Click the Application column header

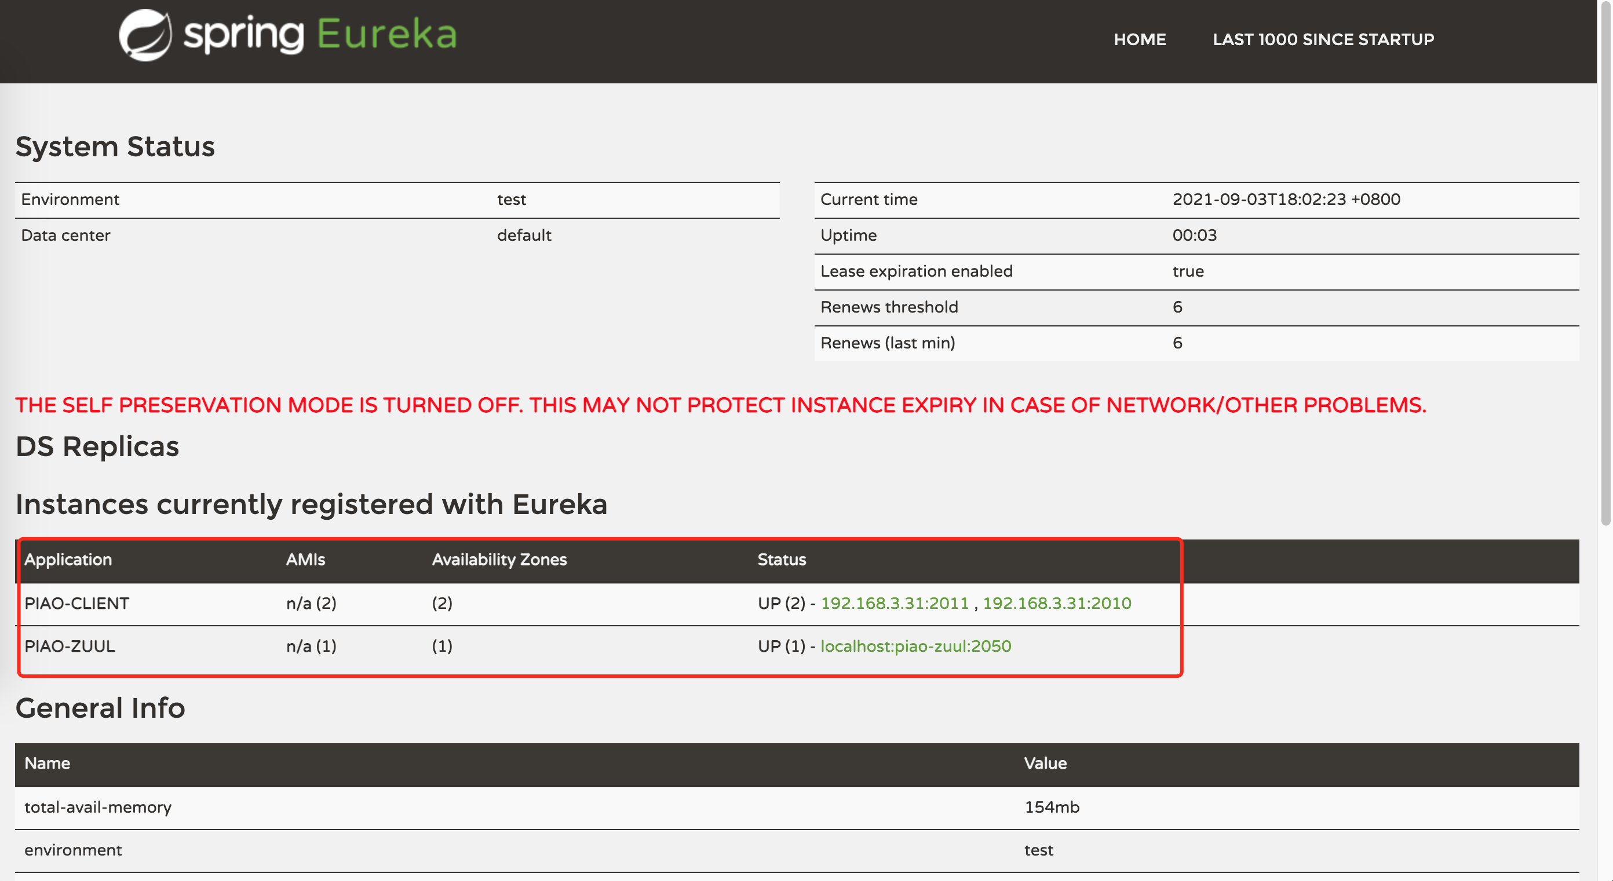click(68, 559)
